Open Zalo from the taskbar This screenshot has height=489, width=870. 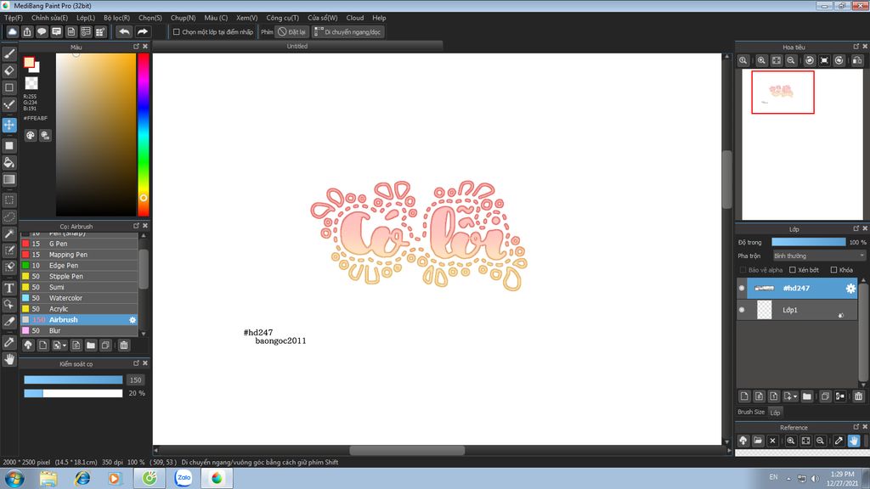point(184,478)
